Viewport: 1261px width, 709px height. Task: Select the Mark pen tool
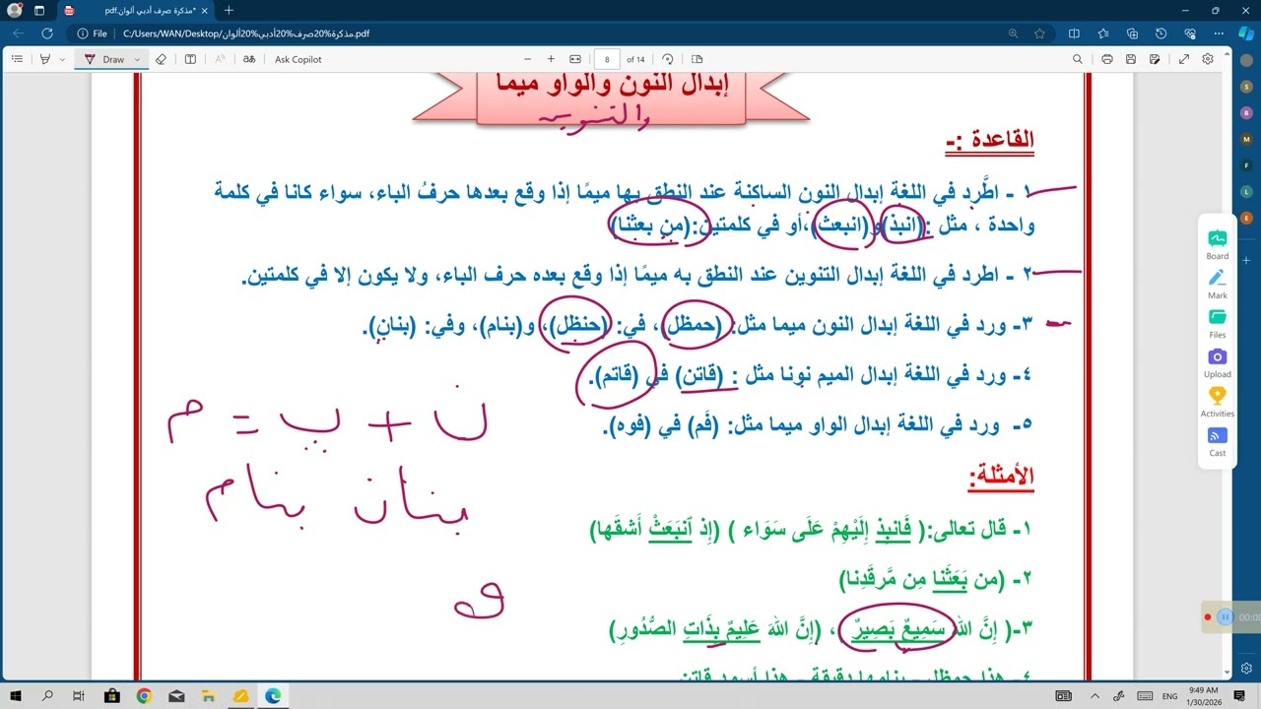coord(1218,284)
